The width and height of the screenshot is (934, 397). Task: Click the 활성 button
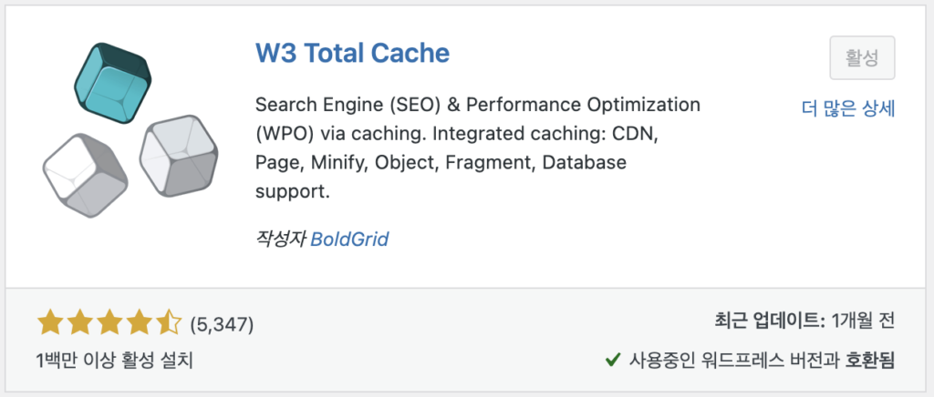point(862,57)
